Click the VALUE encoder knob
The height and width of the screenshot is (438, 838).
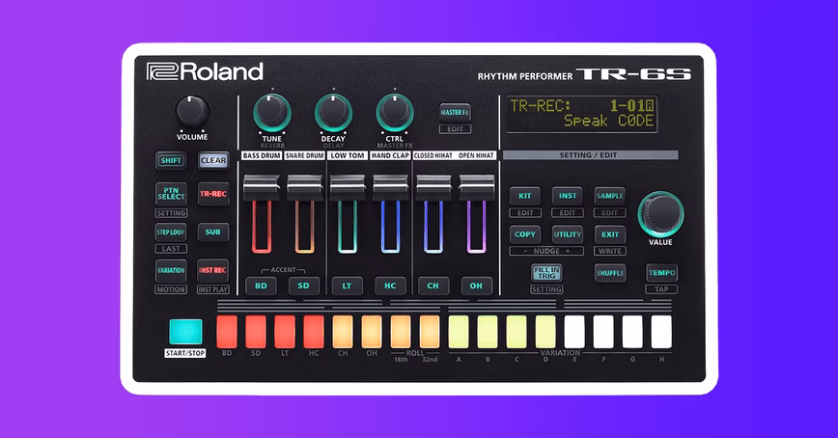click(661, 214)
